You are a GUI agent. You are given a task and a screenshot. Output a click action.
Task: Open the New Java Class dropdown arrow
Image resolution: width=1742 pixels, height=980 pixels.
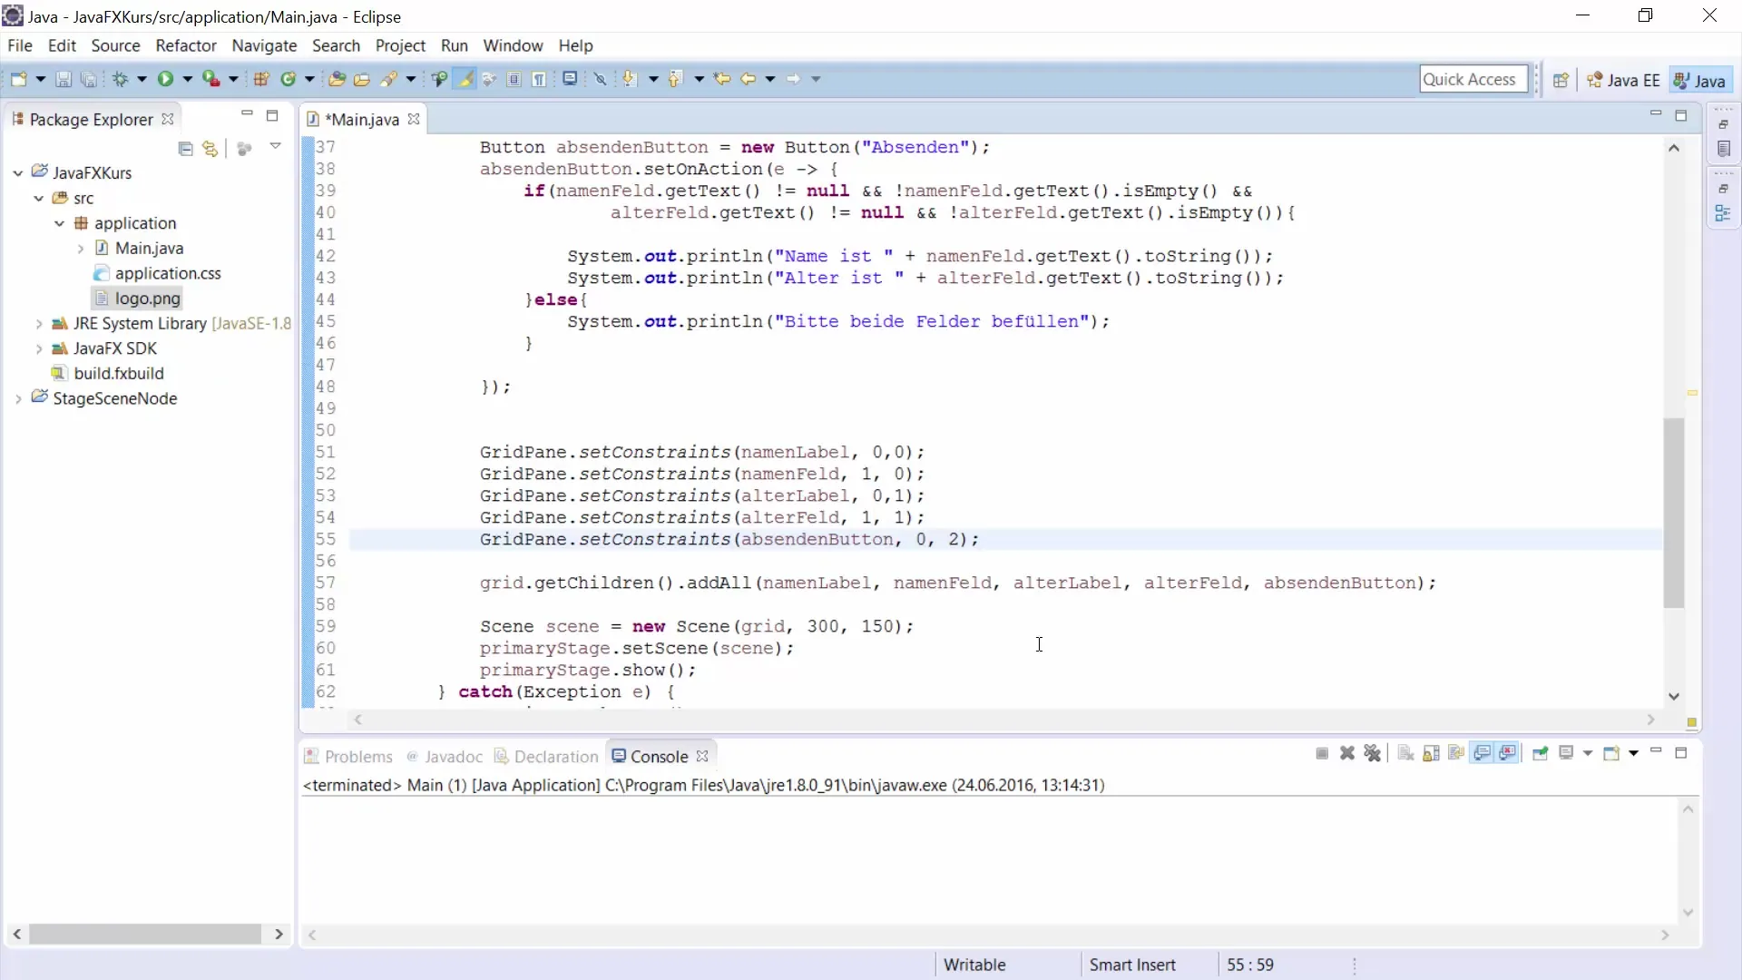pos(309,79)
